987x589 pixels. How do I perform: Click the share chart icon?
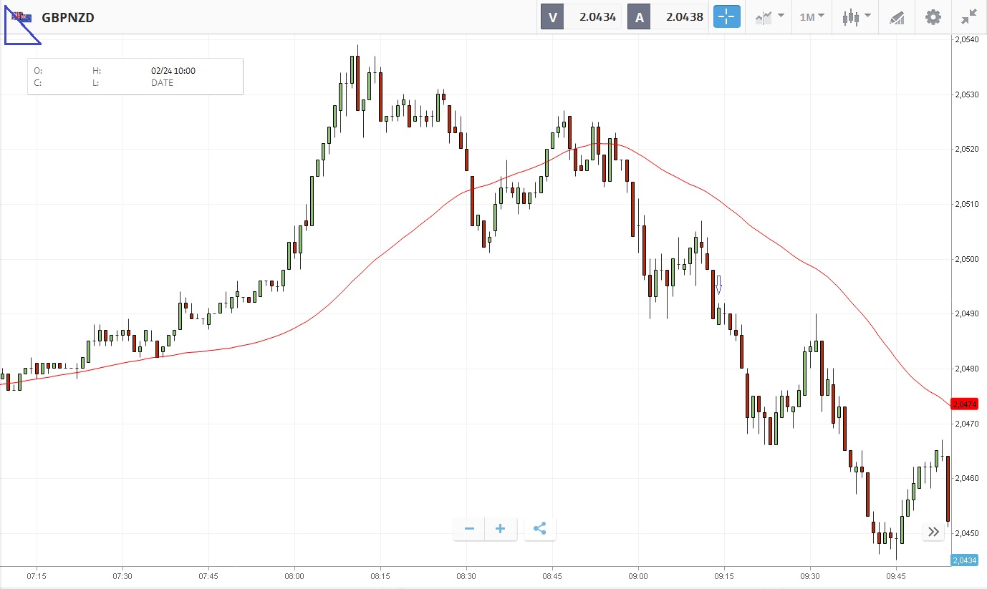pyautogui.click(x=540, y=529)
